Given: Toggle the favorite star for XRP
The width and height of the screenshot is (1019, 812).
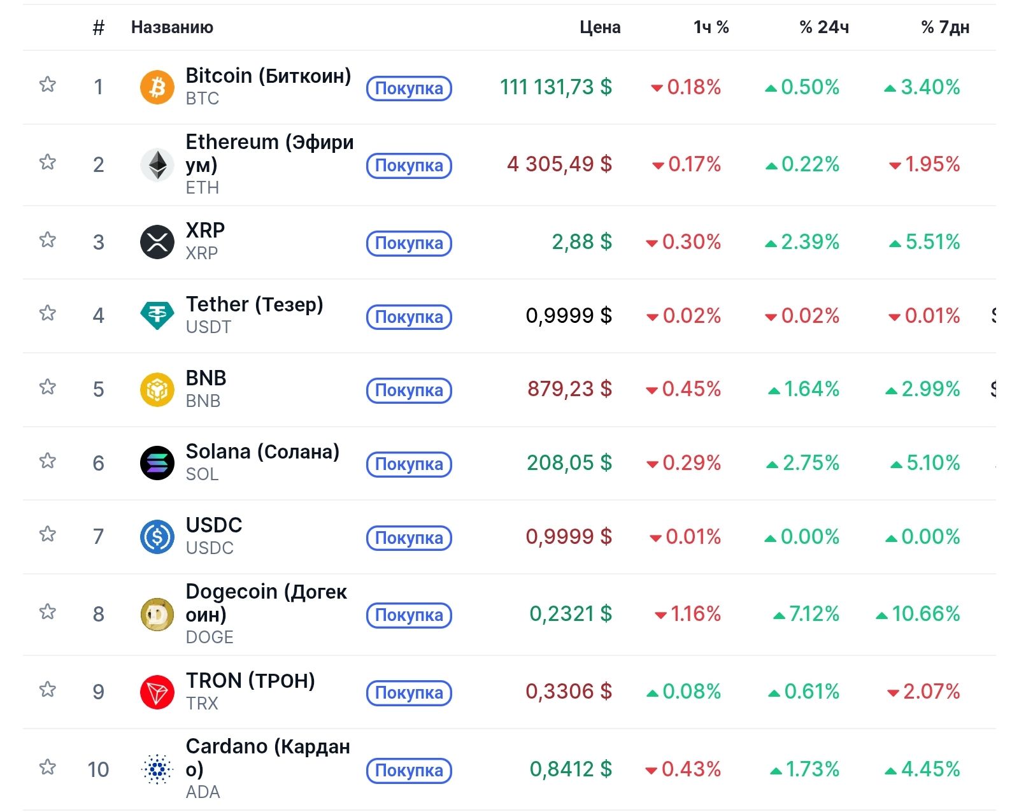Looking at the screenshot, I should point(48,240).
